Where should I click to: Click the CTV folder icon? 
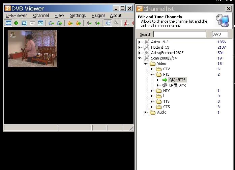(x=159, y=69)
